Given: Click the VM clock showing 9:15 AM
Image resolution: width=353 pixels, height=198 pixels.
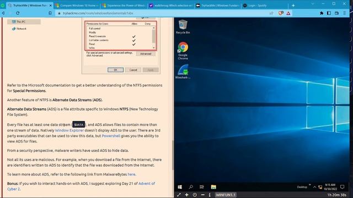Looking at the screenshot, I should tap(330, 187).
